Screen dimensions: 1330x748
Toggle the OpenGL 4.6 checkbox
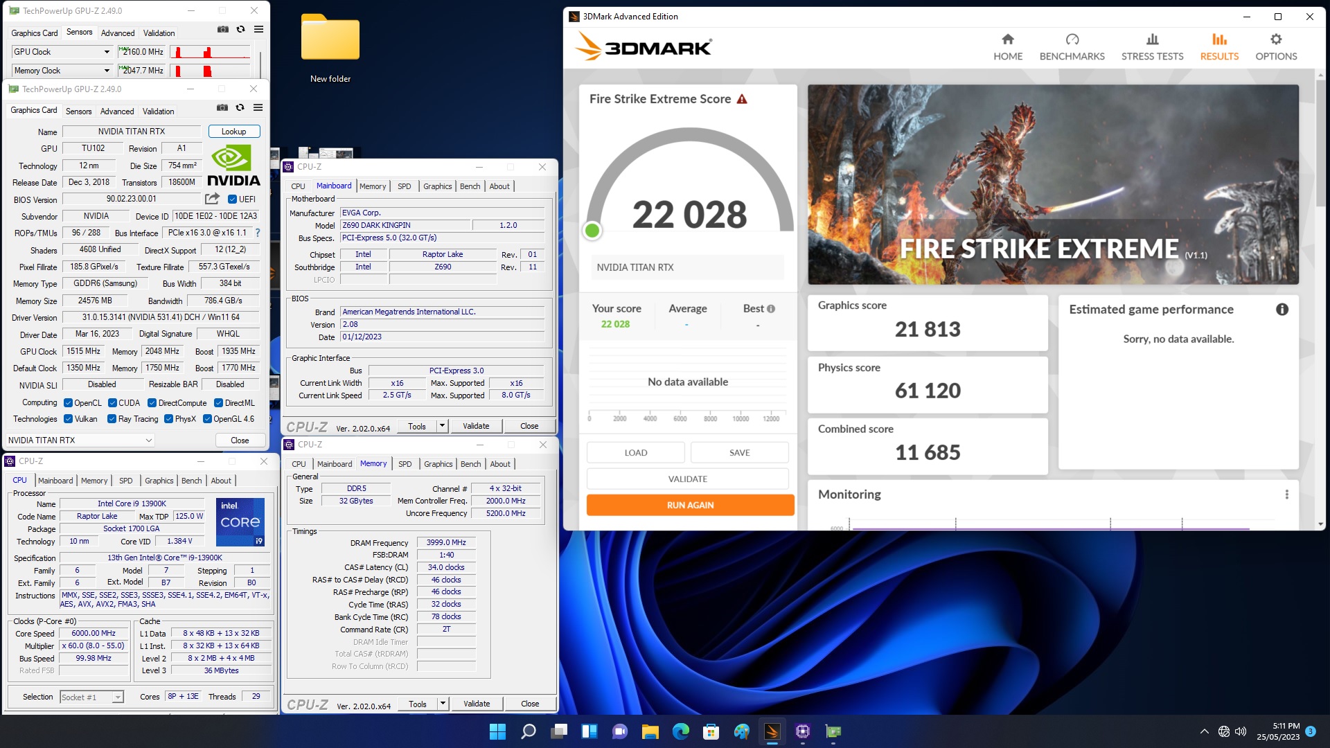[x=207, y=419]
